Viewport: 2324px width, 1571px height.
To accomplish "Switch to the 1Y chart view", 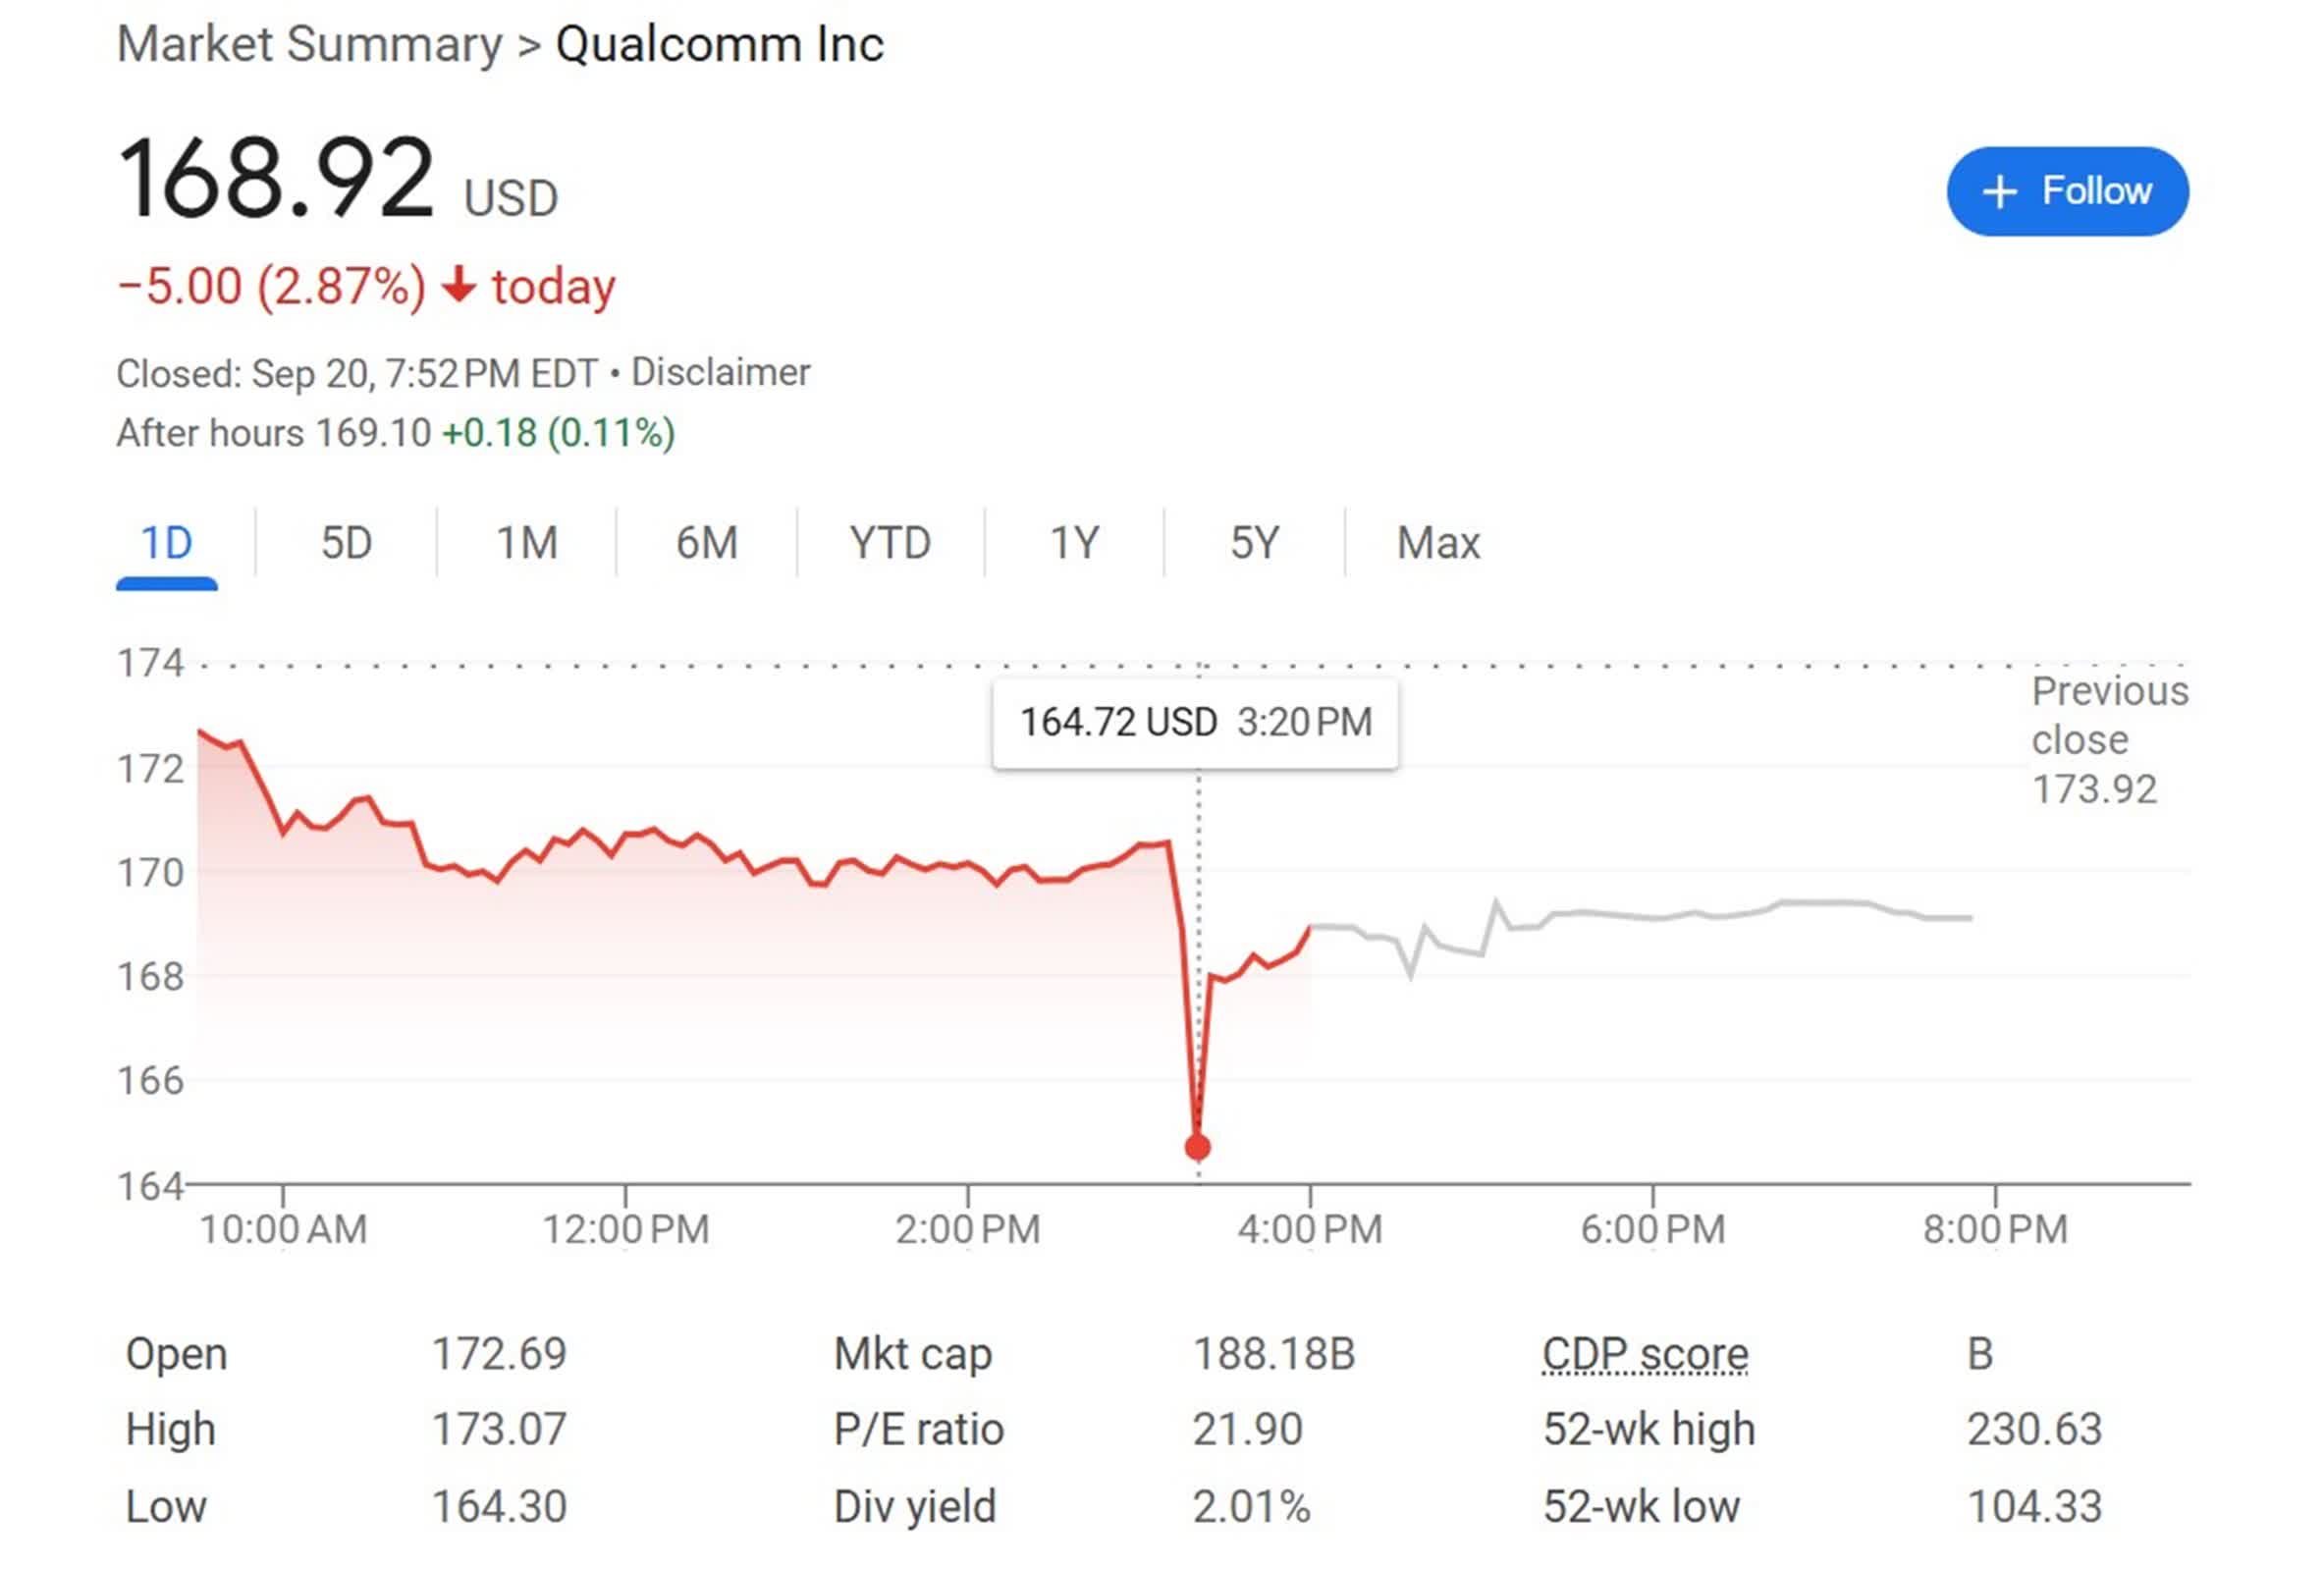I will 1074,544.
